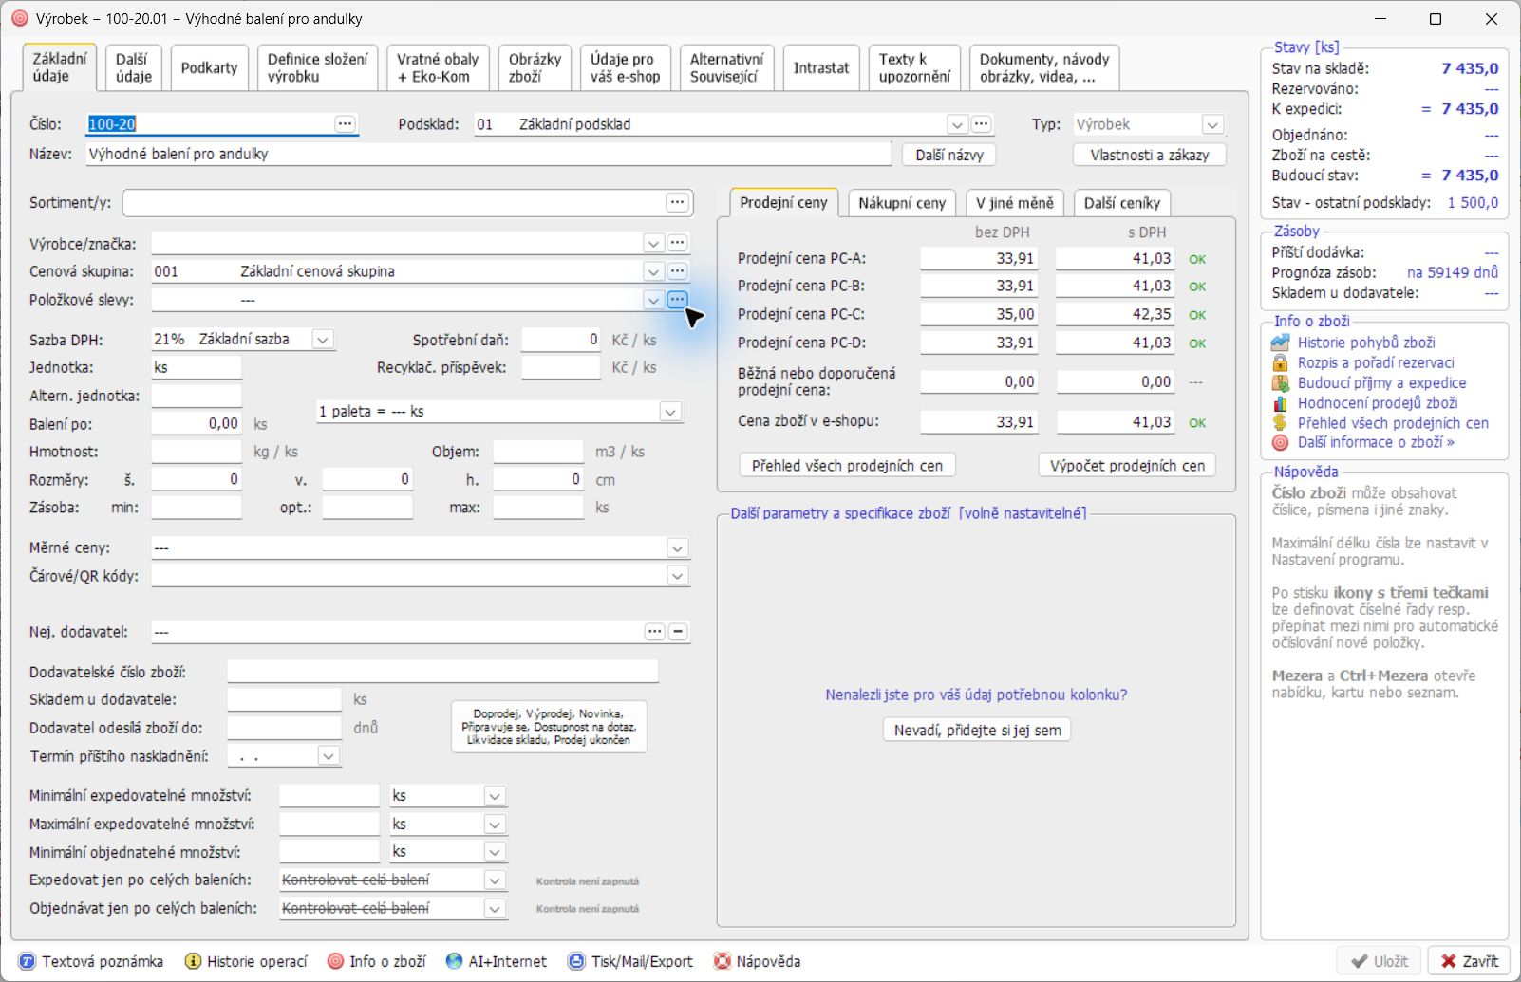Open the Definice složení výrobku tab
This screenshot has height=982, width=1521.
tap(318, 67)
